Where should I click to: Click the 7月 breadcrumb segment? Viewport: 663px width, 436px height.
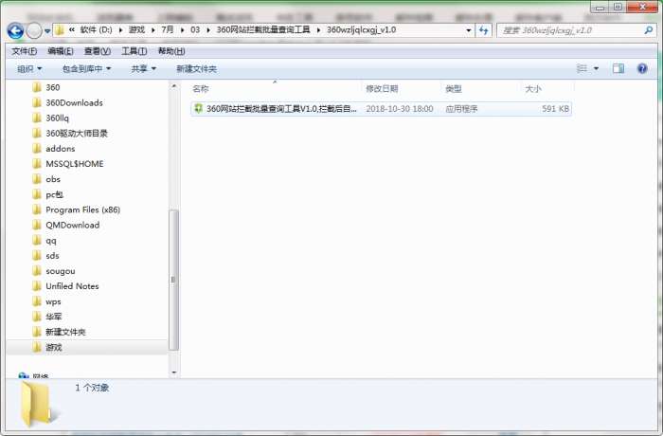[168, 30]
